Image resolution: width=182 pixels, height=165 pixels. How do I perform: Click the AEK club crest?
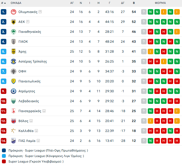[13, 22]
